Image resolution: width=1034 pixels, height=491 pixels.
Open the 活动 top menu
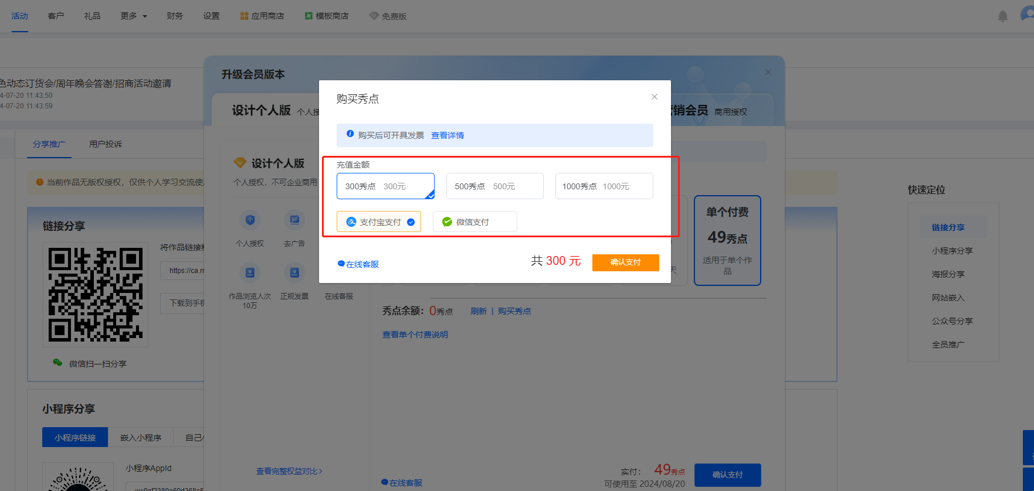point(20,16)
